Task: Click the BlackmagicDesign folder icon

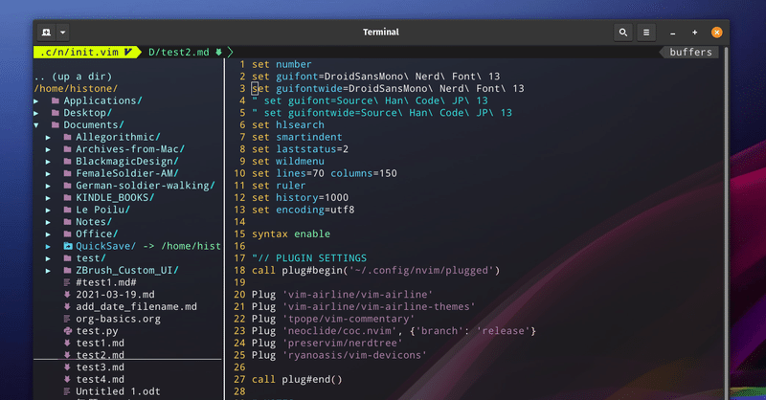Action: click(x=67, y=161)
